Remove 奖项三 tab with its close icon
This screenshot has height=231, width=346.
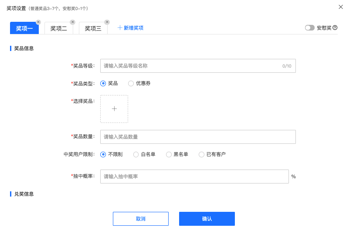(x=107, y=22)
